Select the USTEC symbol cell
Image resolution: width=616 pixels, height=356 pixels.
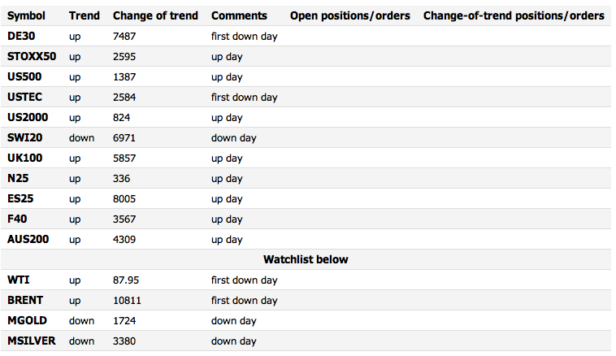(x=24, y=97)
